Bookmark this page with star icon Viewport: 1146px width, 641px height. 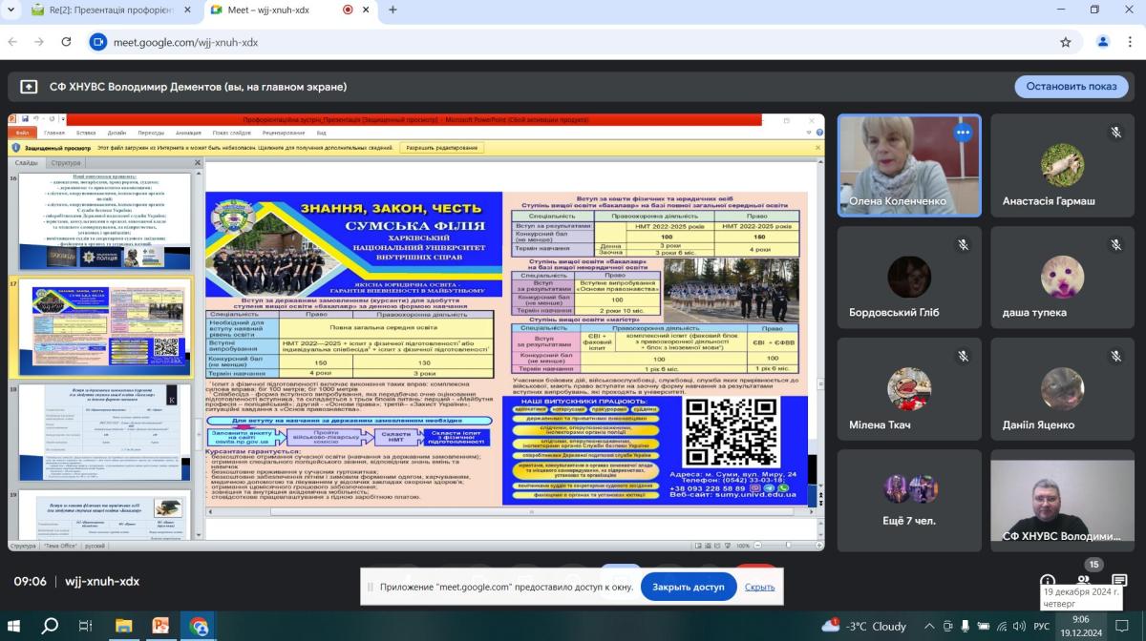click(x=1066, y=42)
